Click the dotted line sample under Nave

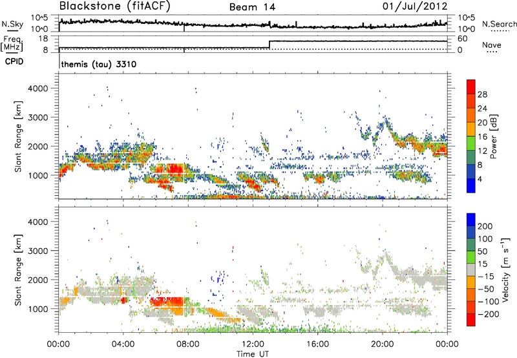pos(492,52)
